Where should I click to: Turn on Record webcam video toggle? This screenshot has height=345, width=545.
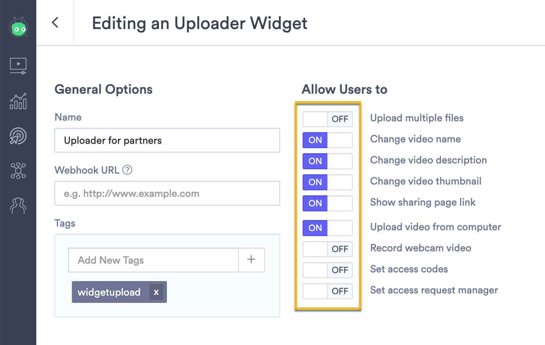coord(328,249)
